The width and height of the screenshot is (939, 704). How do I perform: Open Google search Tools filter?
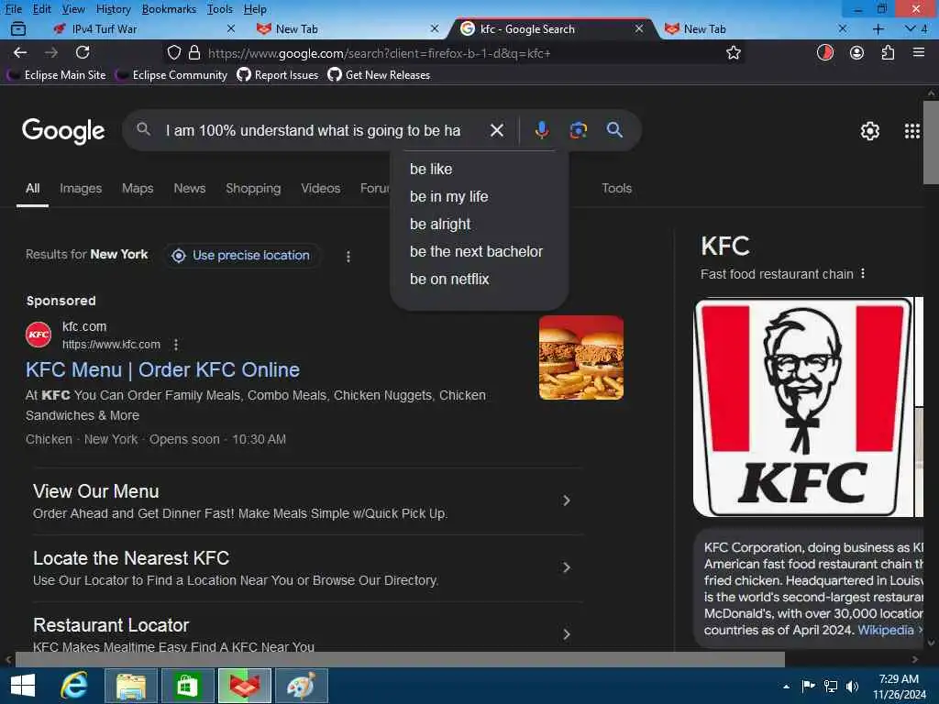pyautogui.click(x=616, y=188)
